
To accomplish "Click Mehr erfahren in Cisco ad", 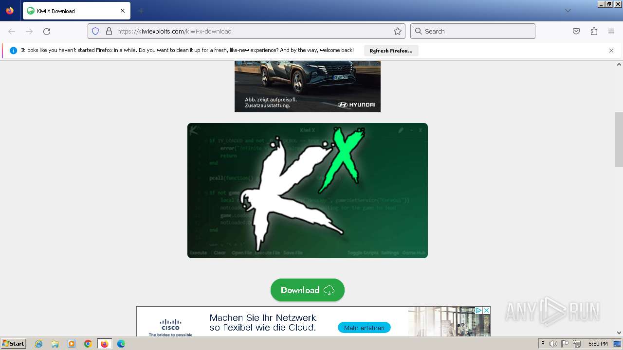I will [364, 328].
